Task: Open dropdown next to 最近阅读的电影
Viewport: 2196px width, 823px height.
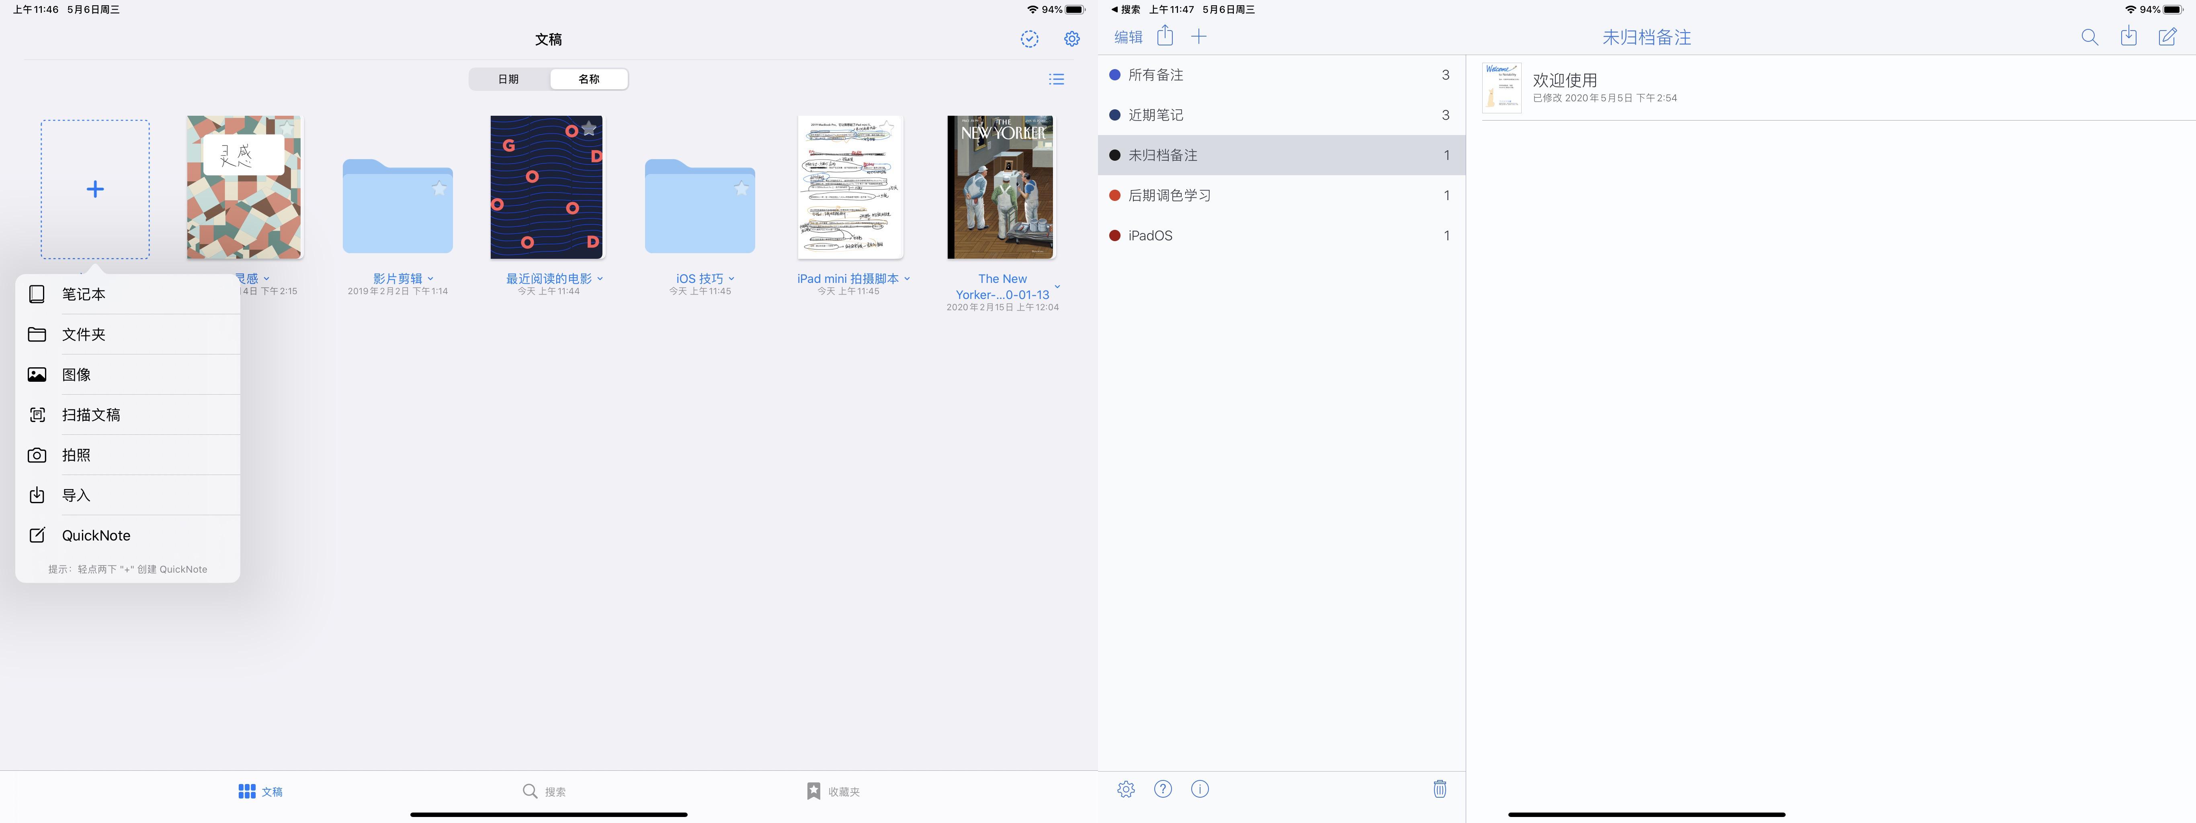Action: click(600, 278)
